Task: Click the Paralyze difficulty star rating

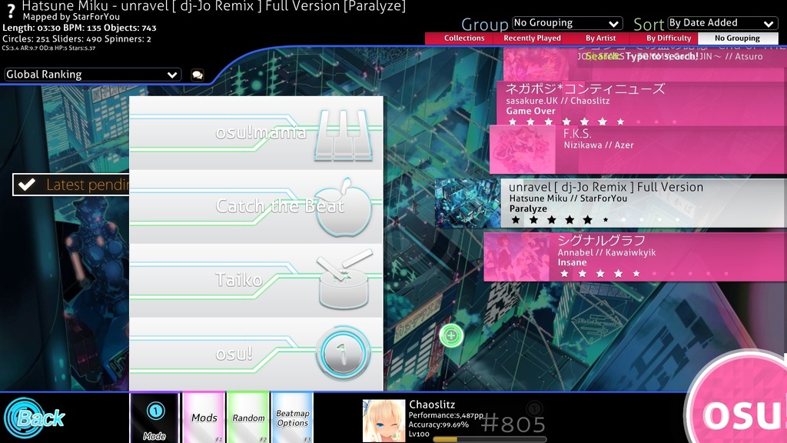Action: (x=596, y=219)
